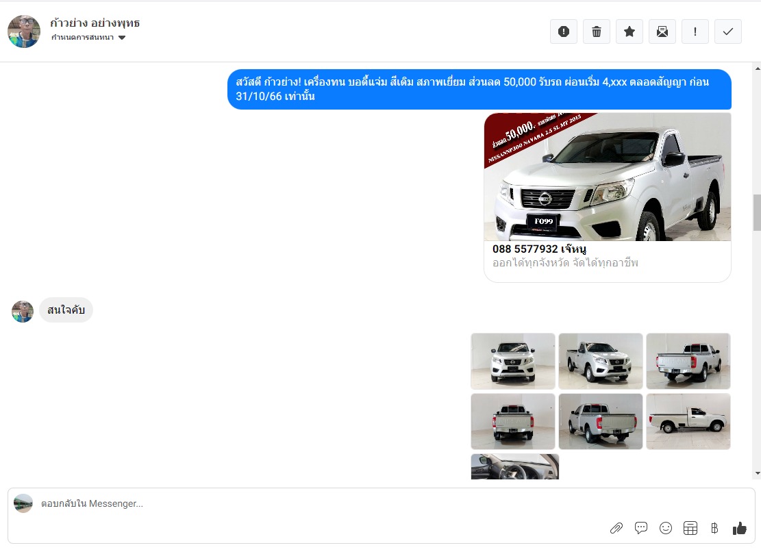Click chat scrollbar up arrow
Image resolution: width=761 pixels, height=552 pixels.
[757, 68]
